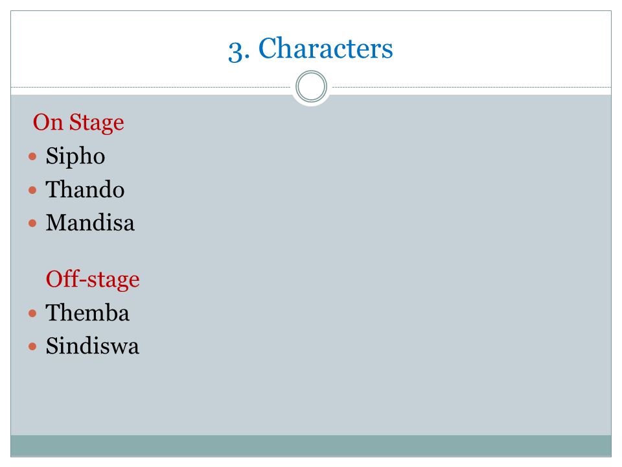Click the dashed divider left of the circle
The image size is (622, 467).
tap(151, 87)
